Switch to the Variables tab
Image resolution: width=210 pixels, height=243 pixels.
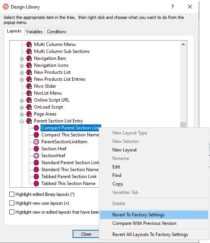[x=34, y=32]
